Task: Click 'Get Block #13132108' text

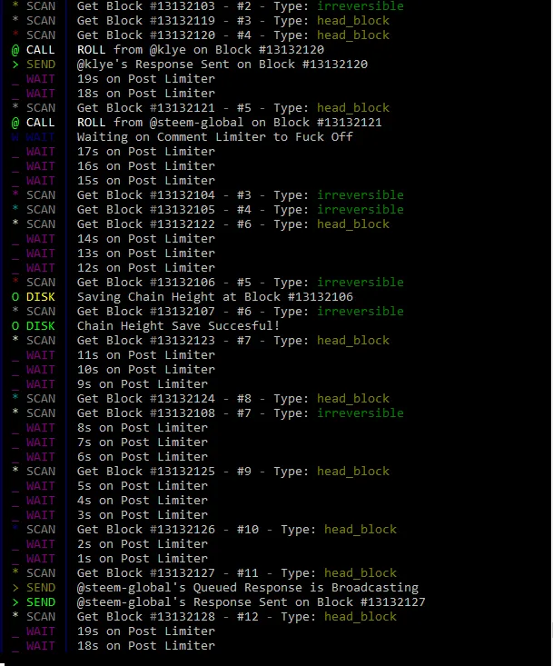Action: [x=145, y=413]
